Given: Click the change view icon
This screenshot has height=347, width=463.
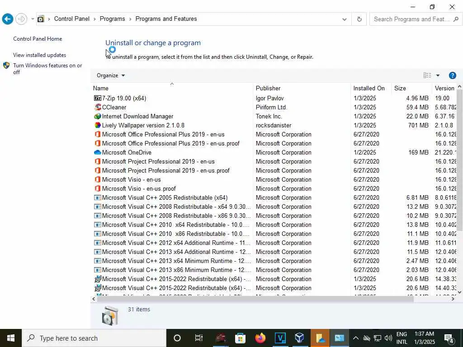Looking at the screenshot, I should pos(427,75).
